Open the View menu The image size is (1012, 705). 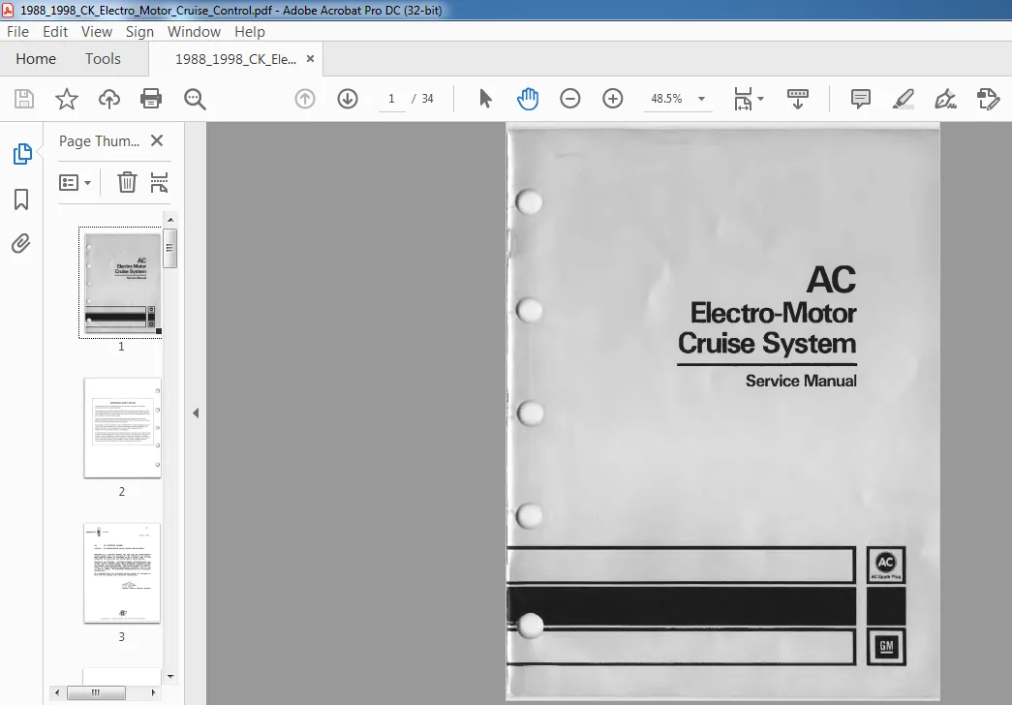click(97, 32)
